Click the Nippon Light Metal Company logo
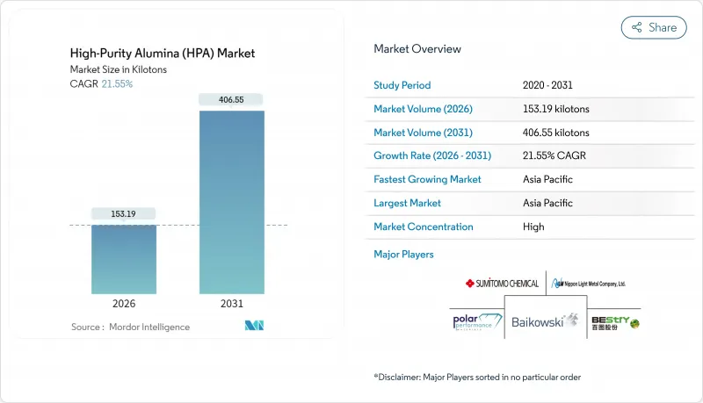Viewport: 703px width, 403px height. click(587, 284)
